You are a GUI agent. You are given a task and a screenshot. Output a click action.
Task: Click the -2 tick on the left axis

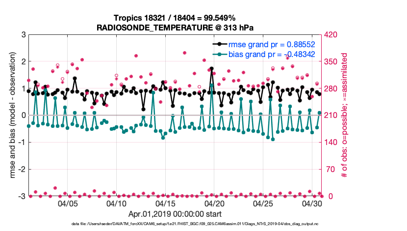click(23, 170)
